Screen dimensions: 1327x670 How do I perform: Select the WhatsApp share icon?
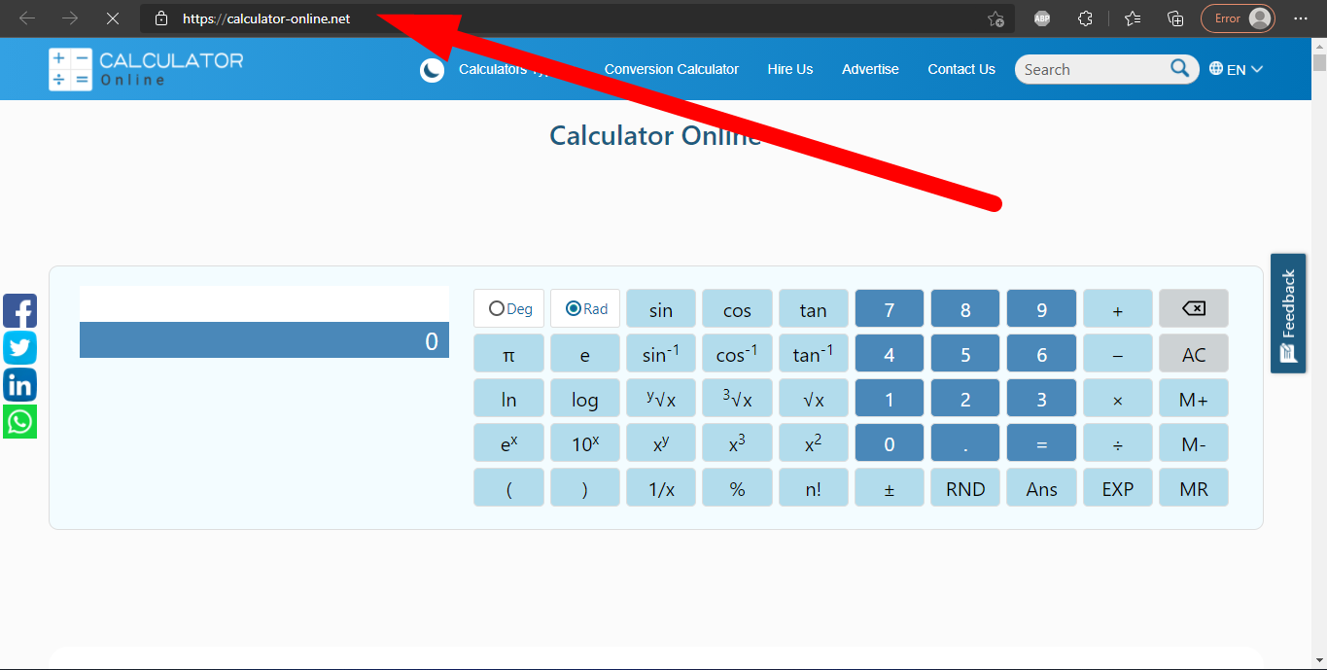[x=19, y=421]
